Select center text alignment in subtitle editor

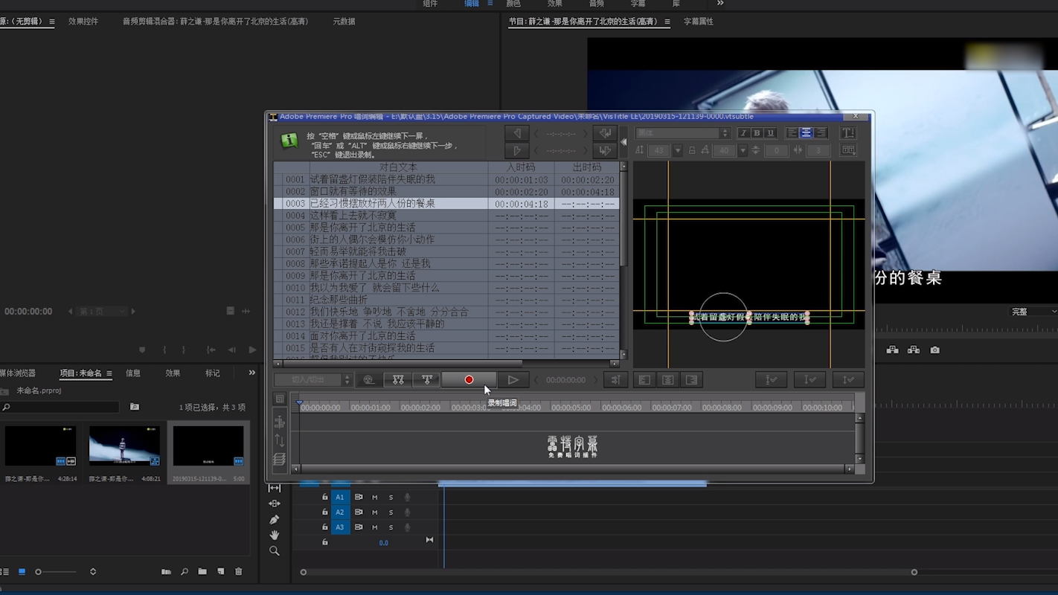pos(806,133)
